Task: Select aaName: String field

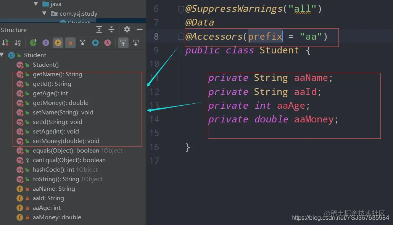Action: click(54, 188)
